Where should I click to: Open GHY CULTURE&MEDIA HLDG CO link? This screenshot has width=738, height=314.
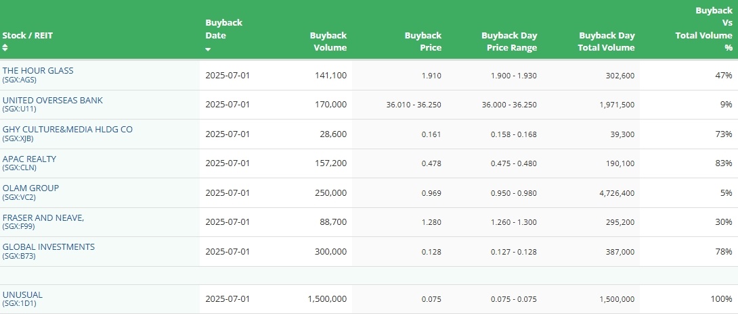67,129
